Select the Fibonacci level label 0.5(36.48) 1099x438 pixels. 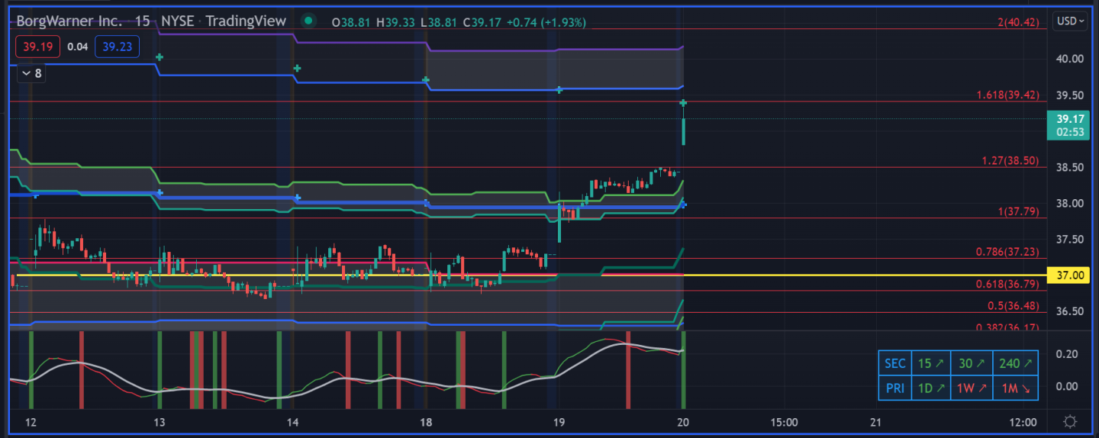click(1013, 306)
